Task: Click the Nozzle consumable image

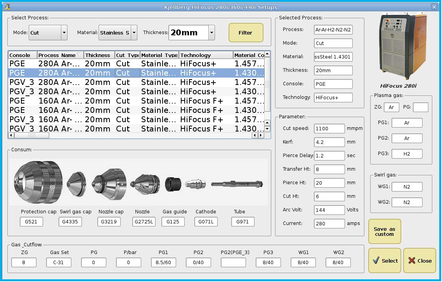Action: [145, 184]
